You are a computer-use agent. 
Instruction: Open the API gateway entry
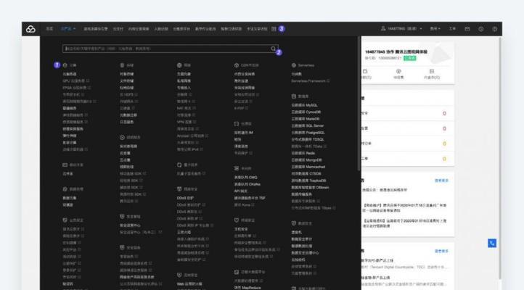[241, 191]
